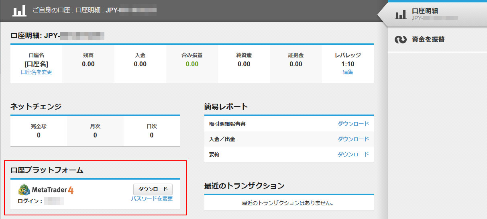This screenshot has height=219, width=487.
Task: Click the 最近のトランザクション section heading
Action: click(244, 186)
